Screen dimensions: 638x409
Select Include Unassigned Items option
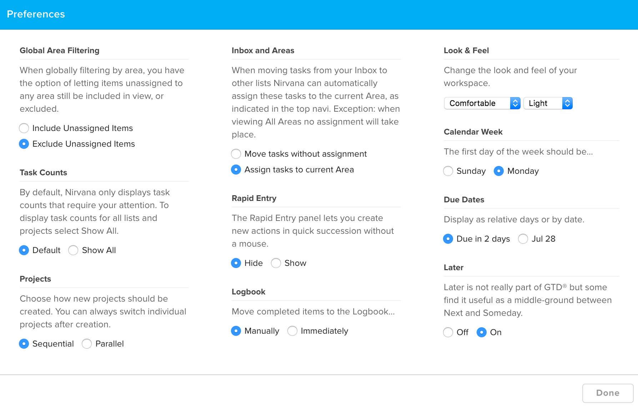click(x=24, y=128)
